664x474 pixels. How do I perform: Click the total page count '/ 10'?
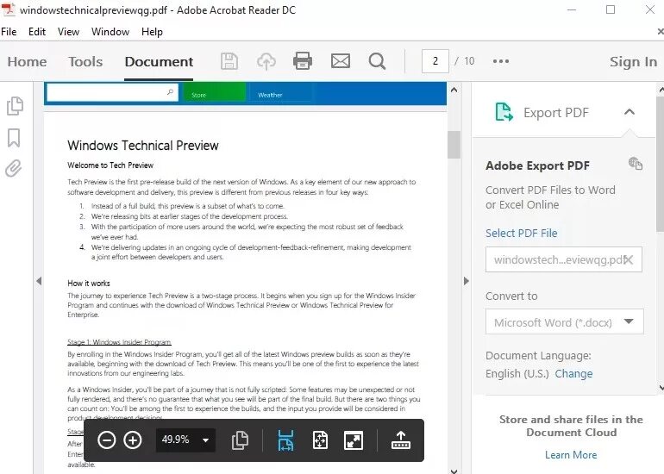pyautogui.click(x=465, y=61)
